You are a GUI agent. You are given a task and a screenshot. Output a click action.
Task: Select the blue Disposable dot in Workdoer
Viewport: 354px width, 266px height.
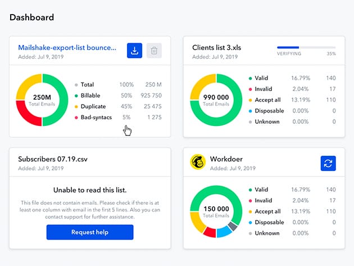click(x=249, y=222)
